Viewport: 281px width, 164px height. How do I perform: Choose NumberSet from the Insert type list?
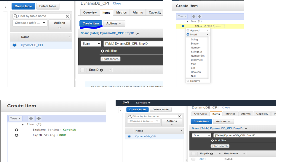(x=197, y=56)
